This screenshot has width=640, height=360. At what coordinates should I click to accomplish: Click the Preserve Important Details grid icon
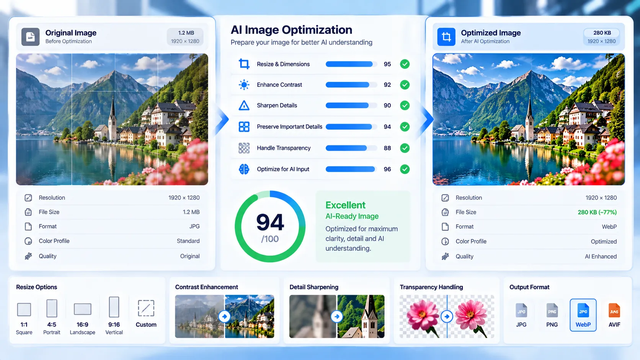pos(244,127)
